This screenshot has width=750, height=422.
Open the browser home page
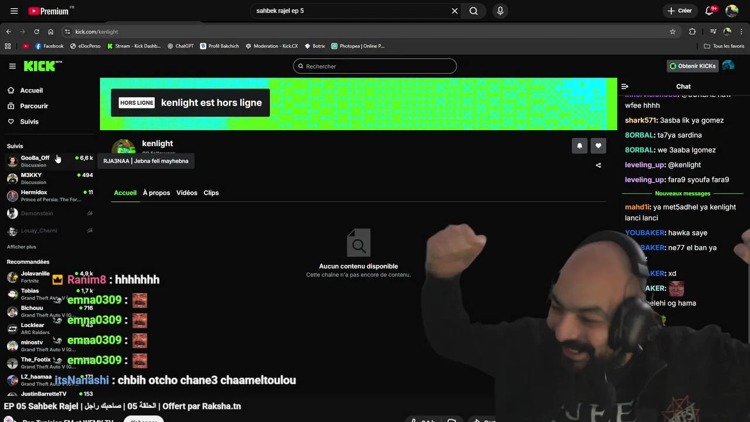click(x=50, y=32)
